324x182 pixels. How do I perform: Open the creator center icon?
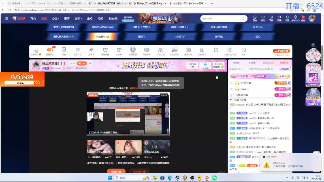pyautogui.click(x=296, y=18)
